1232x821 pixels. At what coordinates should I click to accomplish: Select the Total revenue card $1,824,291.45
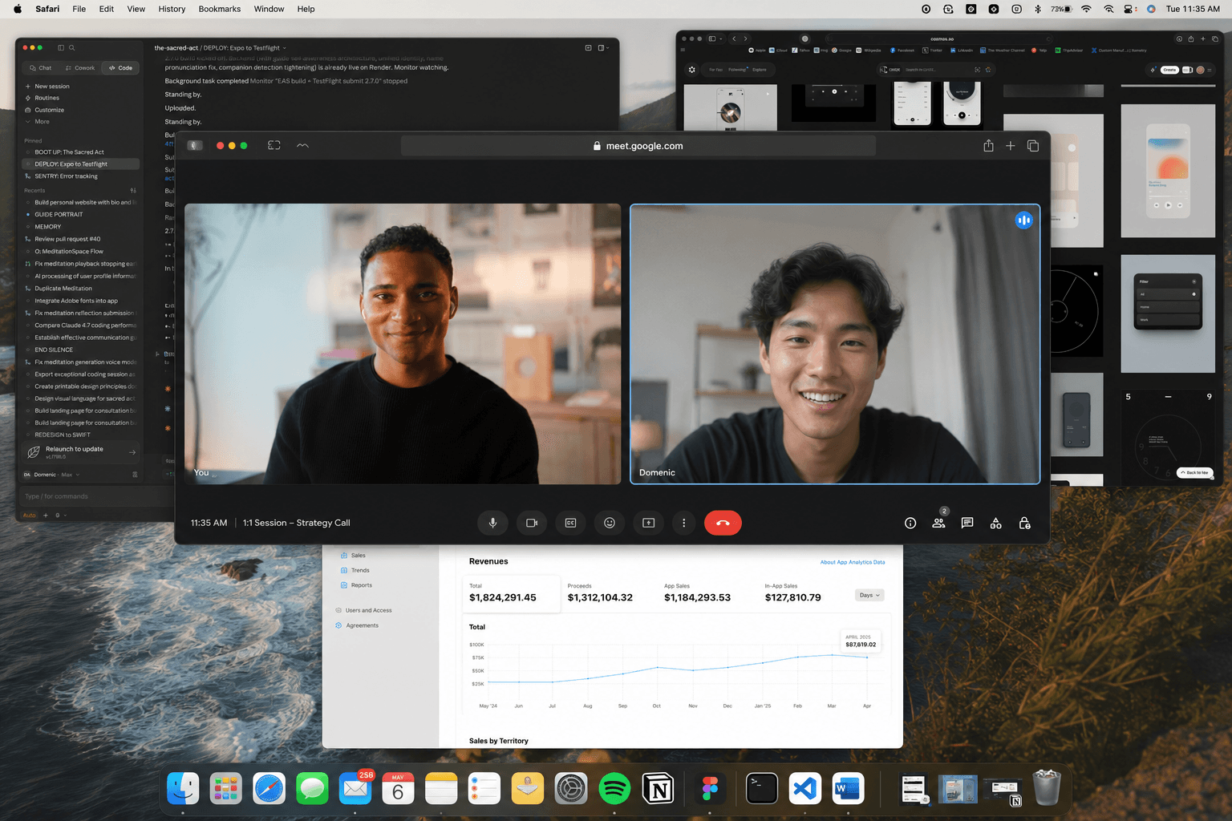click(513, 593)
